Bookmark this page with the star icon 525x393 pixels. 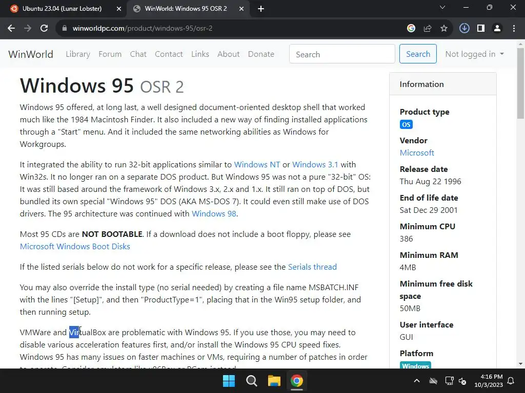pos(444,29)
